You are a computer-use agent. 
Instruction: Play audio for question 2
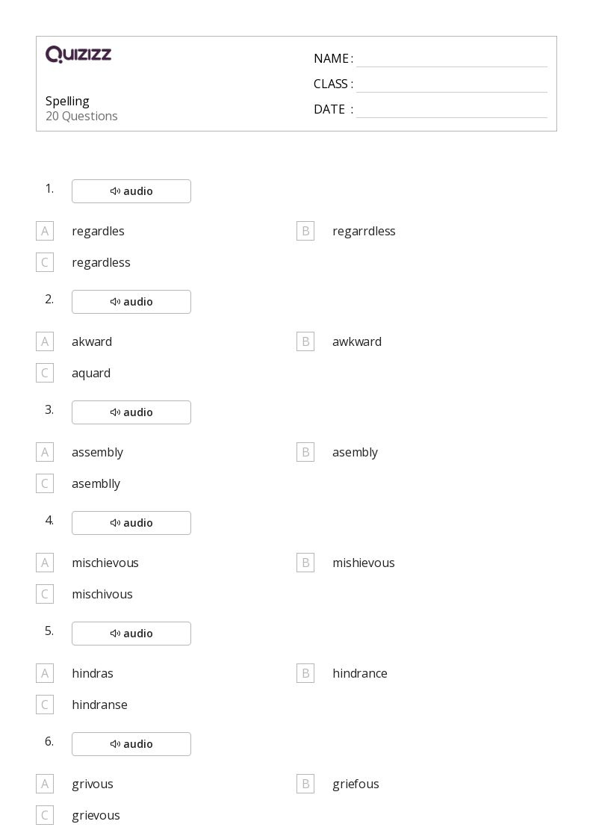click(131, 302)
